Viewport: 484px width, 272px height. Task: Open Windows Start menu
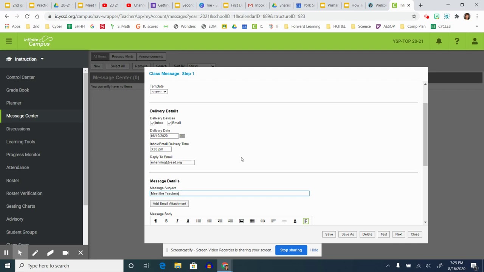(x=7, y=266)
